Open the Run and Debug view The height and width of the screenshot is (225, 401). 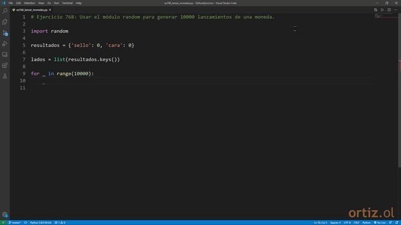[5, 44]
